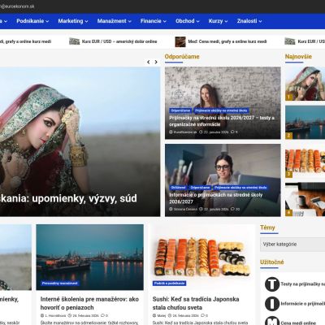This screenshot has width=325, height=325.
Task: Open article Interné školenia pre manažérov
Action: (x=89, y=303)
